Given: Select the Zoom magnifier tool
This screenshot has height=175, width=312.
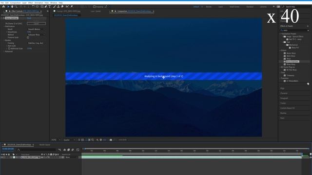Looking at the screenshot, I should pos(16,6).
